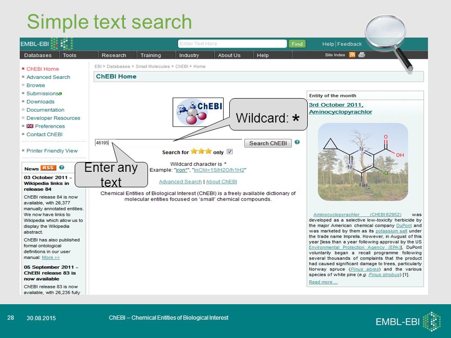451x338 pixels.
Task: Open the Research menu
Action: (114, 55)
